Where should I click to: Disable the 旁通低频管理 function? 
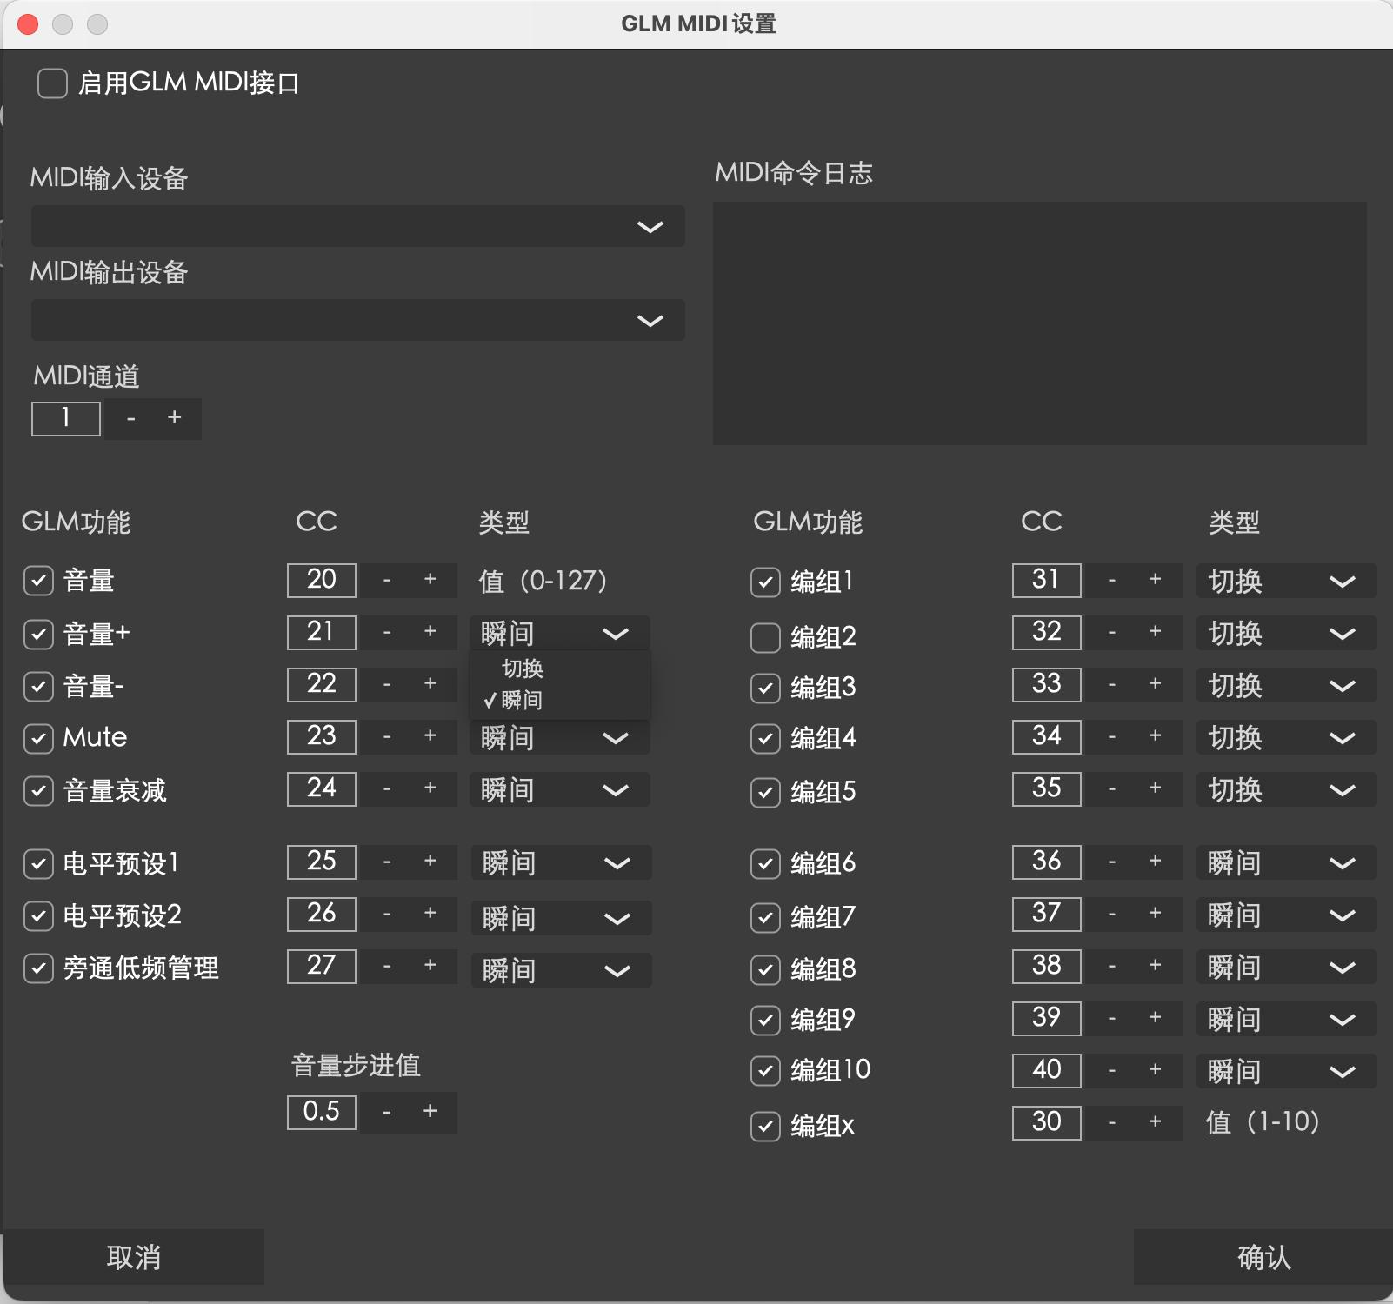(x=38, y=968)
